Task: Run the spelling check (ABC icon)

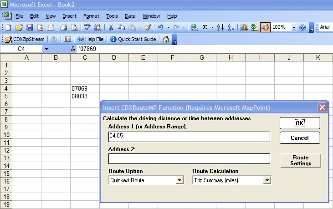Action: pos(87,27)
